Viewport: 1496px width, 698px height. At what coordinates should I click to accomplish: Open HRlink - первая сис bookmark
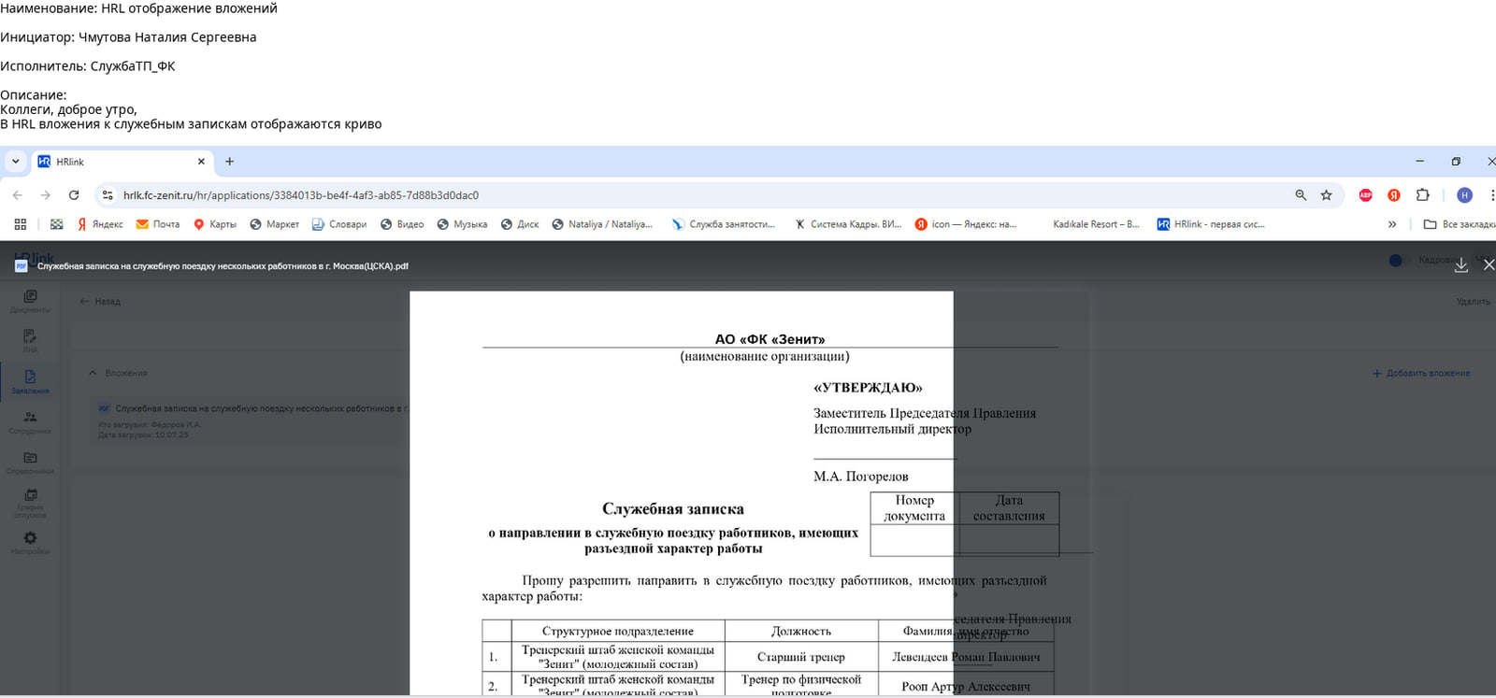coord(1211,224)
